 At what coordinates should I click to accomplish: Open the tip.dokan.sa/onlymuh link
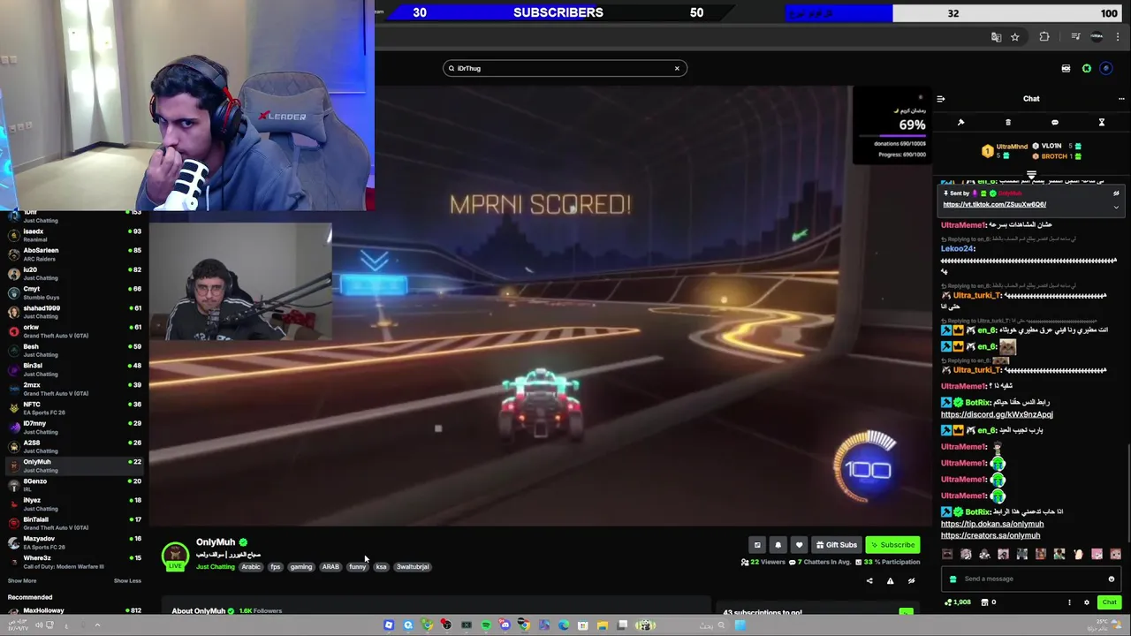[992, 524]
